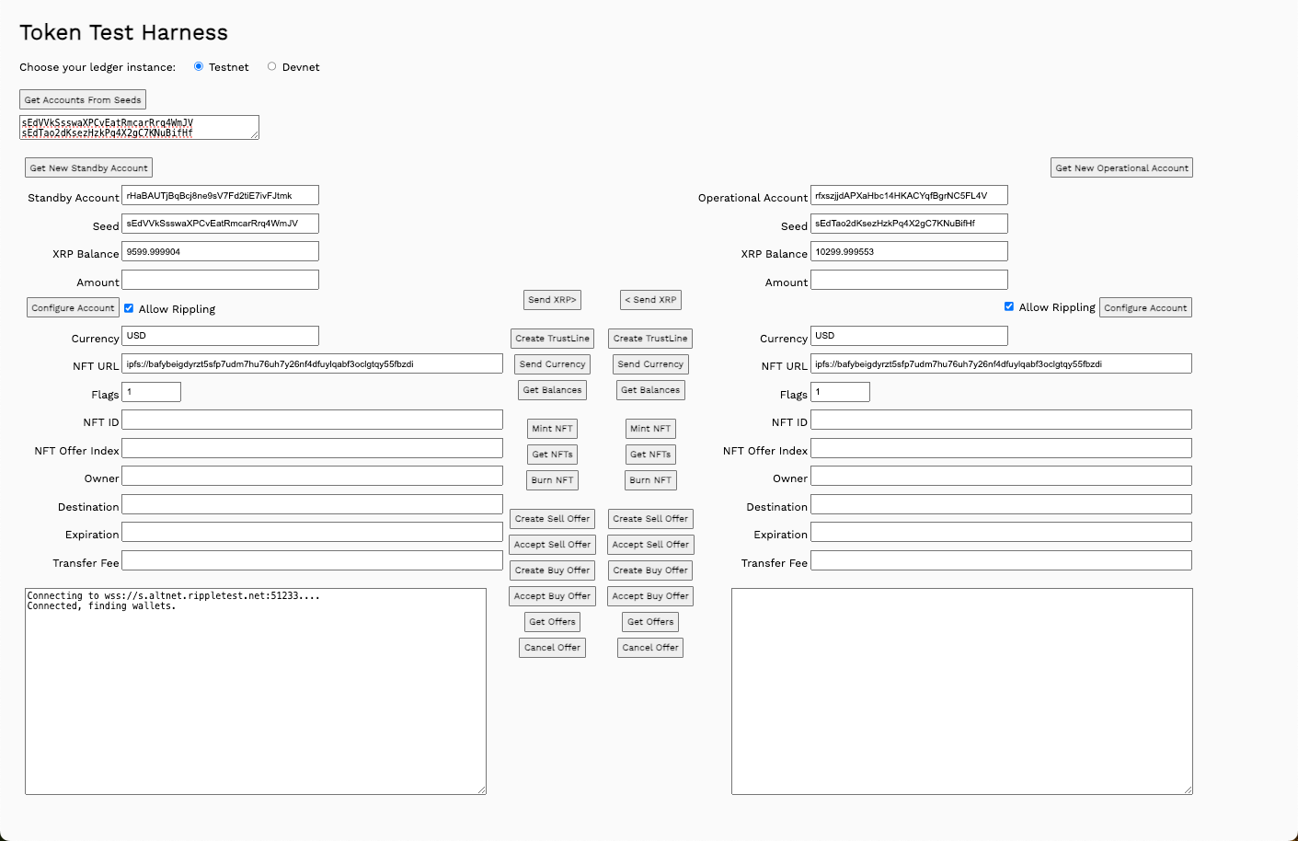The width and height of the screenshot is (1298, 841).
Task: Select the Devnet ledger instance
Action: [271, 66]
